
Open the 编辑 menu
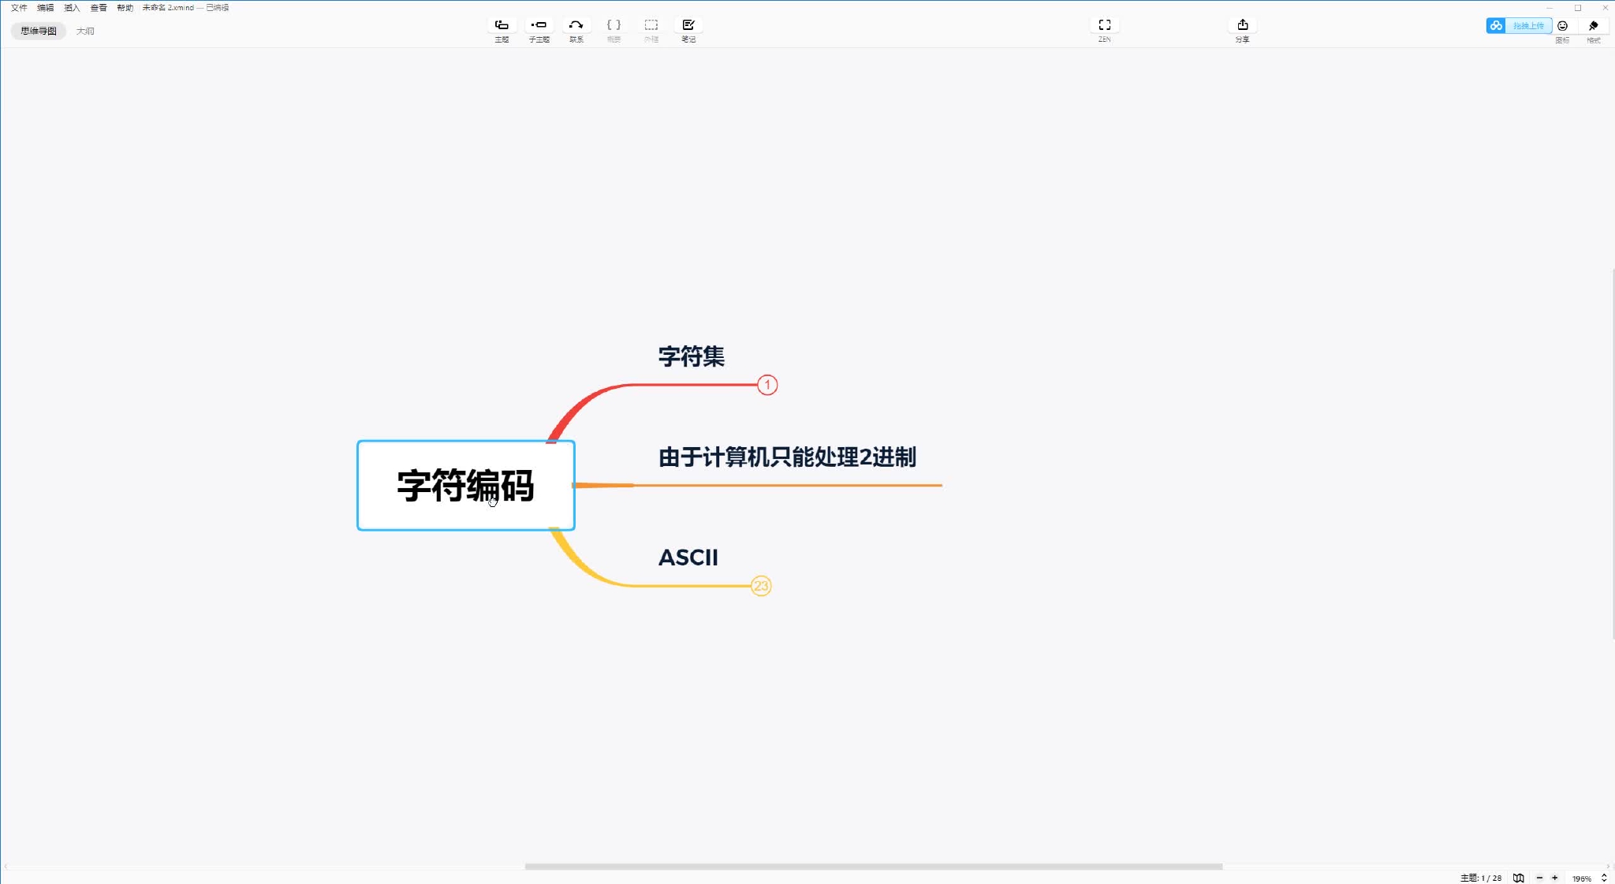click(x=46, y=8)
